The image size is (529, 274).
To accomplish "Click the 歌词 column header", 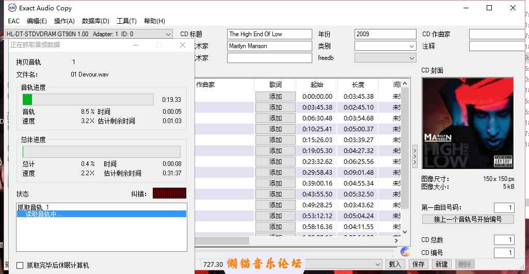I will click(x=275, y=84).
